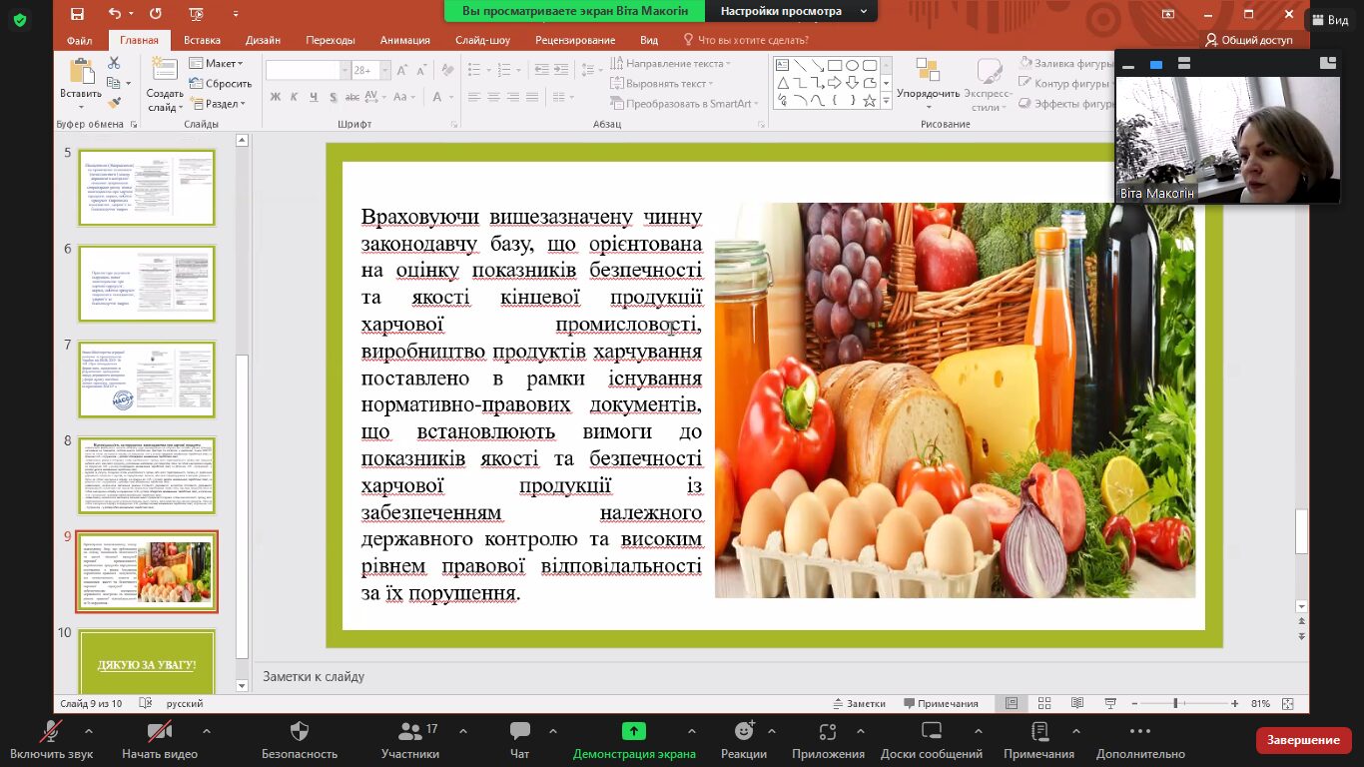Select the triangle shape in shapes gallery
1364x767 pixels.
[x=785, y=83]
